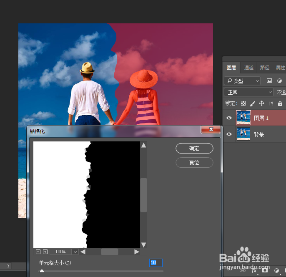Zoom in preview with plus icon
This screenshot has width=286, height=277.
[x=45, y=252]
